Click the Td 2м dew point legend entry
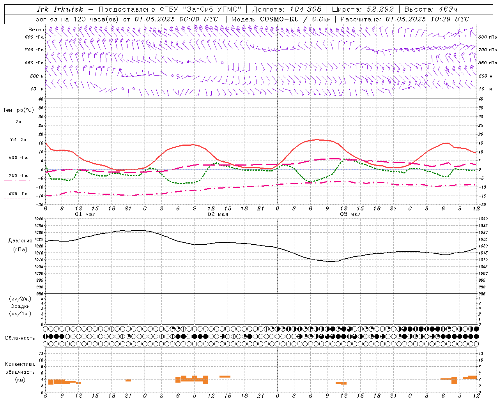499x399 pixels. tap(18, 139)
